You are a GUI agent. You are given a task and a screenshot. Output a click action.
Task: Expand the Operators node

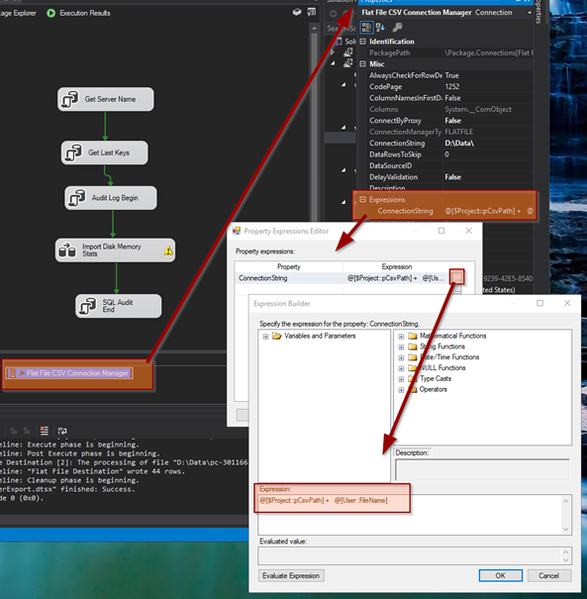pyautogui.click(x=401, y=390)
